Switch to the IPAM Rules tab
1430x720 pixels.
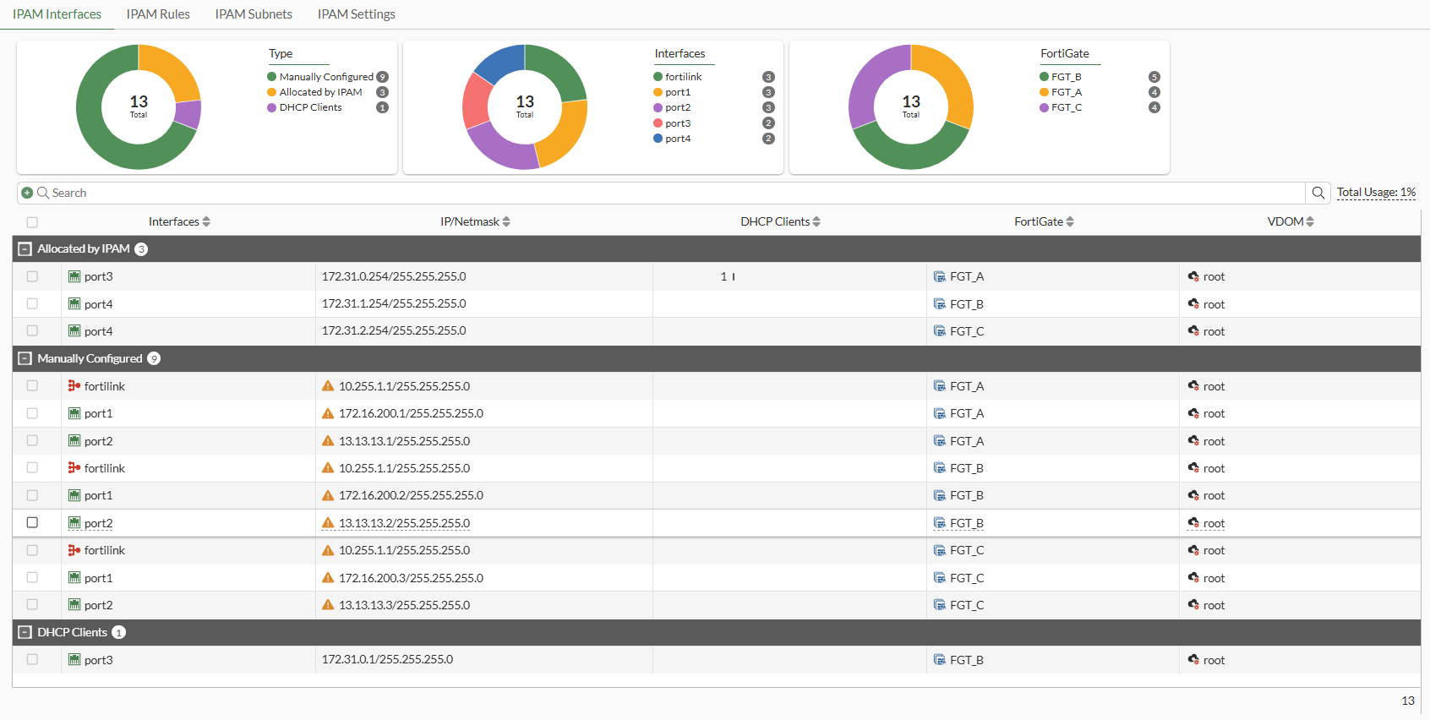tap(158, 14)
